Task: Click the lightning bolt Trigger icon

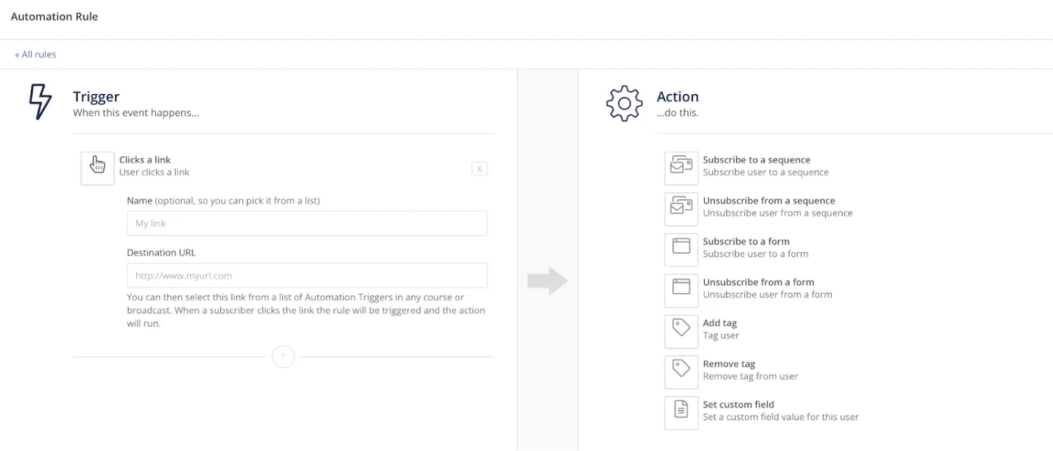Action: pyautogui.click(x=40, y=103)
